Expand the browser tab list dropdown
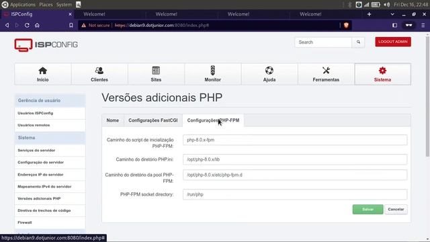This screenshot has width=430, height=242. 392,14
